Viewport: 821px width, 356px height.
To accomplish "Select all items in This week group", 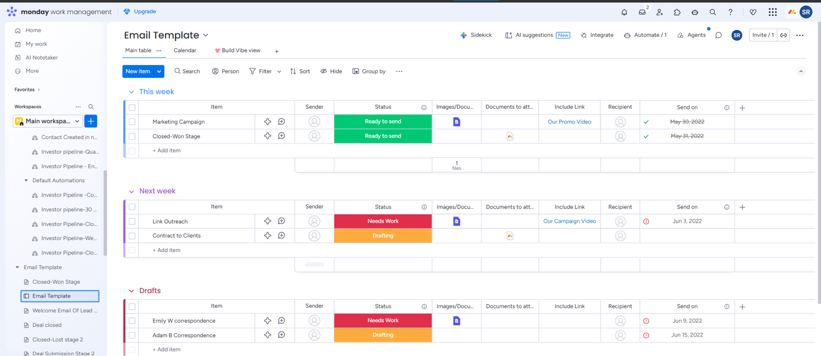I will click(132, 108).
